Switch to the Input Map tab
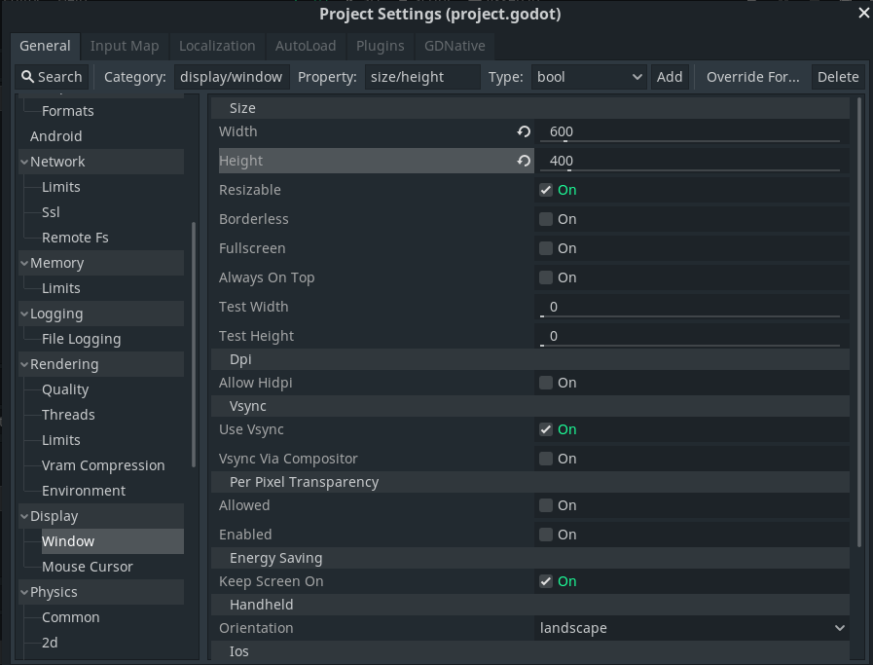 pyautogui.click(x=125, y=46)
